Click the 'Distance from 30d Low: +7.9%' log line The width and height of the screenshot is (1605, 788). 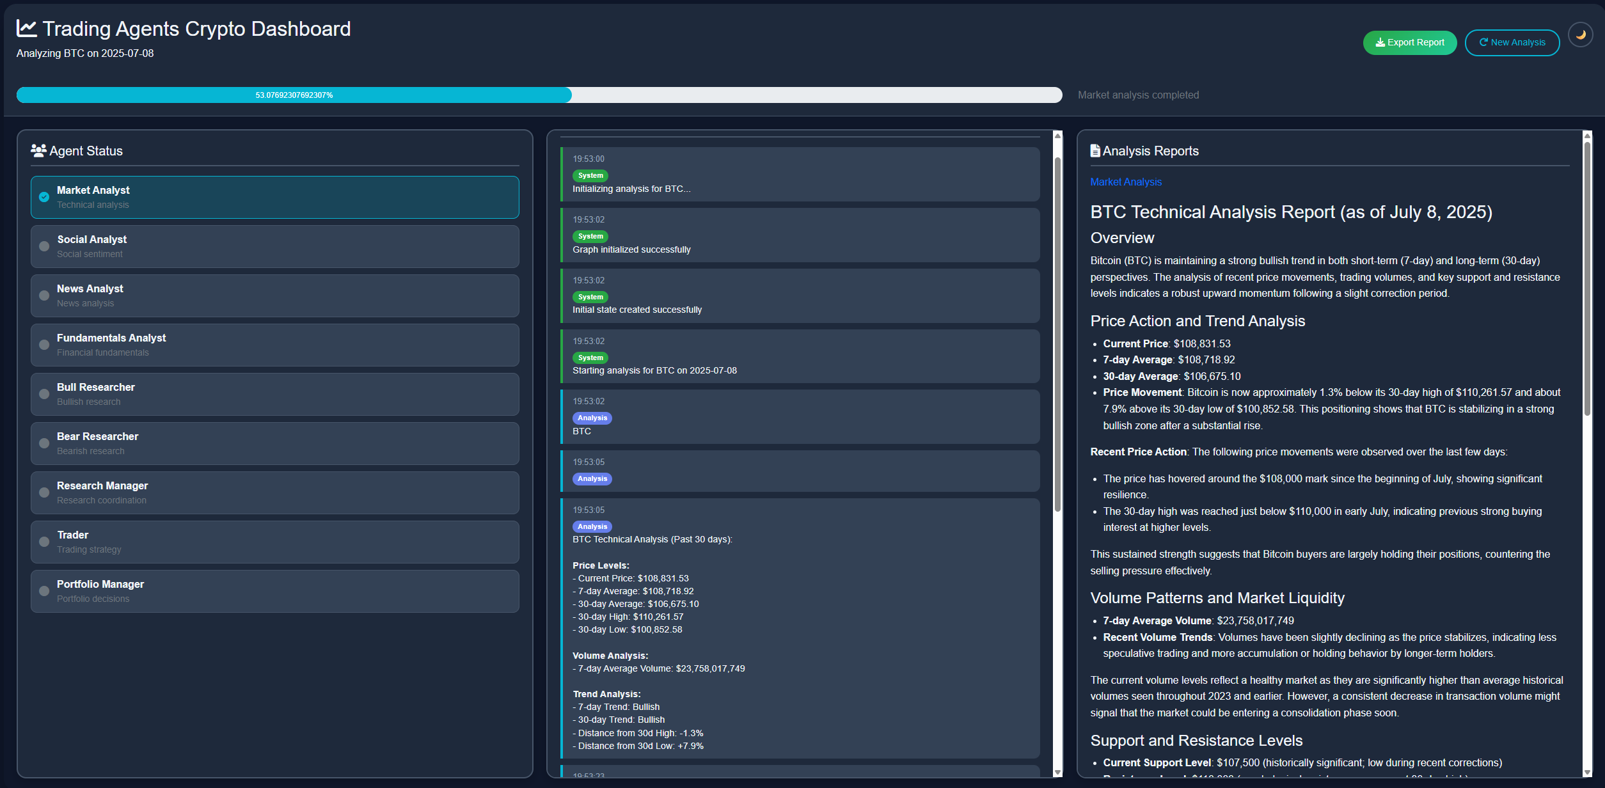[638, 746]
